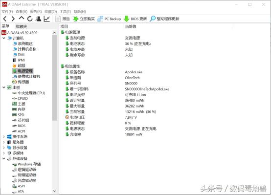Viewport: 271px width, 195px height.
Task: Select 内存 memory item
Action: (x=19, y=109)
